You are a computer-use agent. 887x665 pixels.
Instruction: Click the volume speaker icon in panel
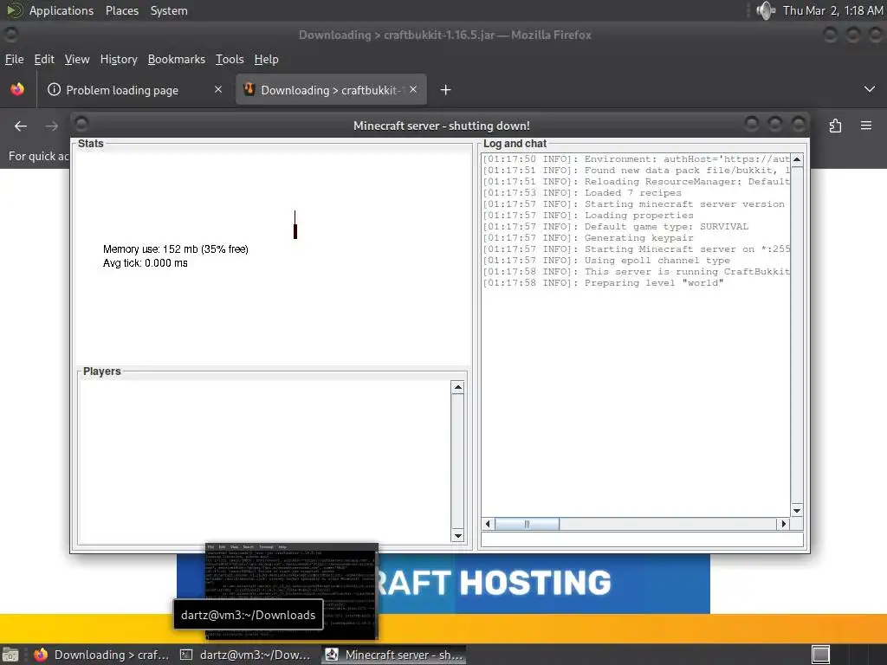click(766, 10)
